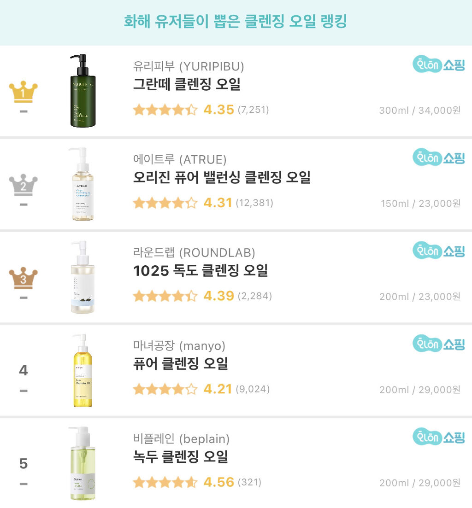The height and width of the screenshot is (508, 472).
Task: Click the bronze crown rank 3 icon
Action: [x=23, y=278]
